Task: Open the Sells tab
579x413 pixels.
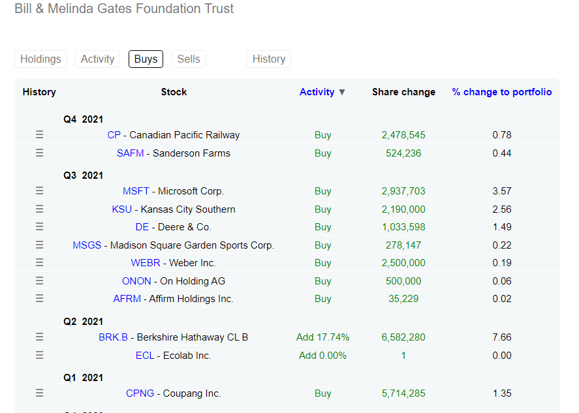Action: [x=189, y=59]
